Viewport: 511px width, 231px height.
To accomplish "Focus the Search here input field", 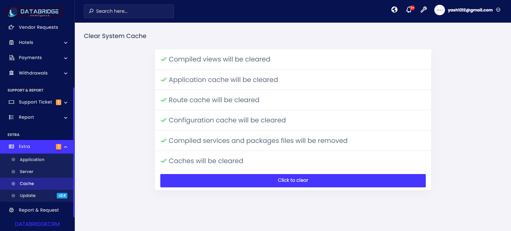I will click(x=129, y=11).
